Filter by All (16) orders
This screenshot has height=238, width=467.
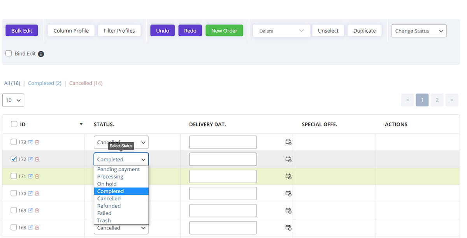click(12, 83)
